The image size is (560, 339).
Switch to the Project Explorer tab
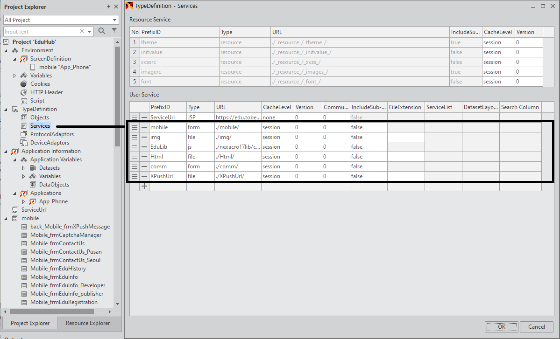click(x=30, y=323)
